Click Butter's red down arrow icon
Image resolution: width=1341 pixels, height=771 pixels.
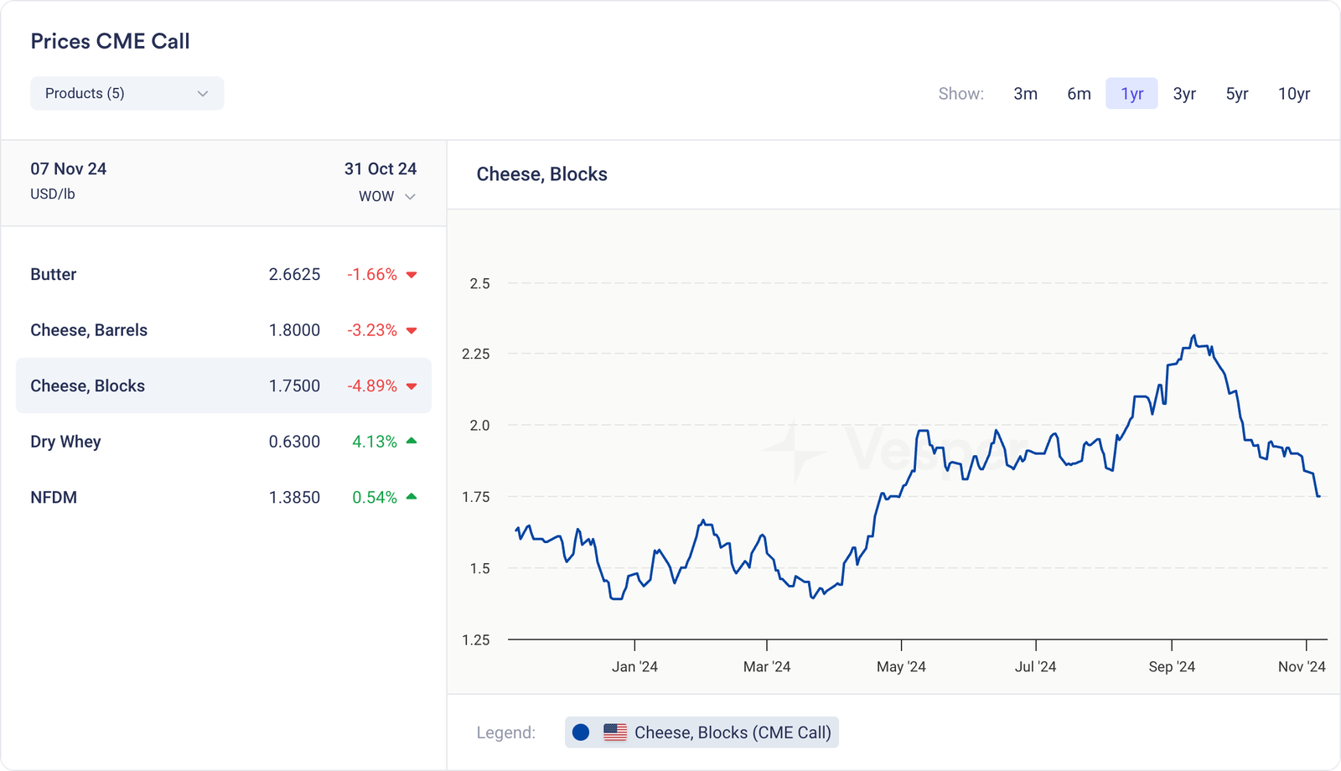point(412,275)
